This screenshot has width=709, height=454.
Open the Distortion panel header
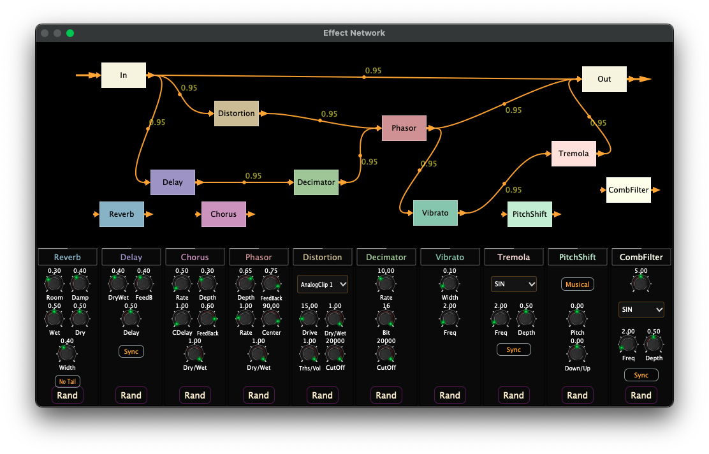pyautogui.click(x=323, y=257)
